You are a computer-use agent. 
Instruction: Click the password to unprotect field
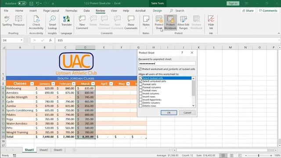tap(167, 63)
